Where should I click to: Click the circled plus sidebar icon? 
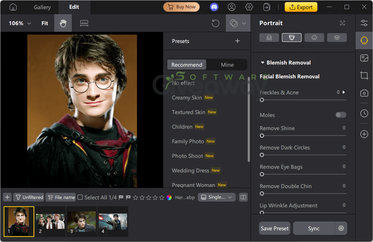click(x=364, y=134)
